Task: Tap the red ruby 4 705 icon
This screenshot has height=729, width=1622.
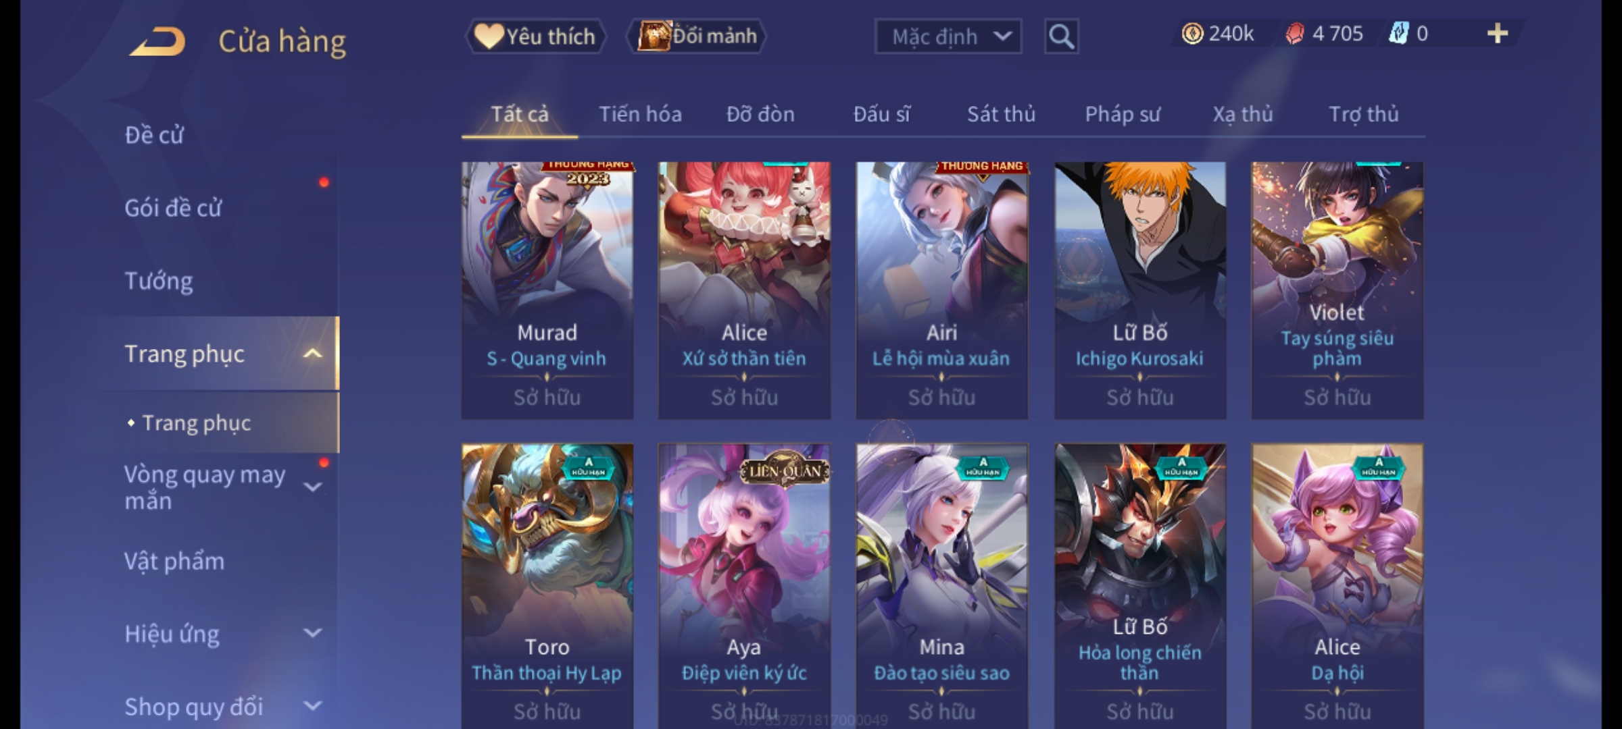Action: [1295, 34]
